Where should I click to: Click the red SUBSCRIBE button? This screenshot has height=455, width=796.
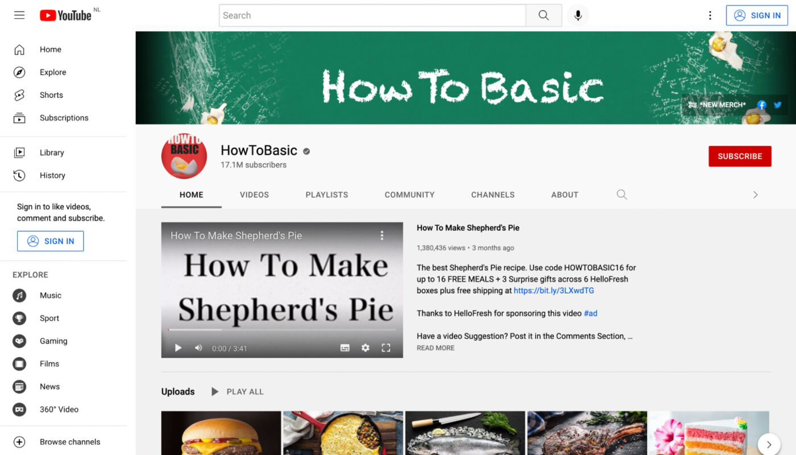coord(740,156)
